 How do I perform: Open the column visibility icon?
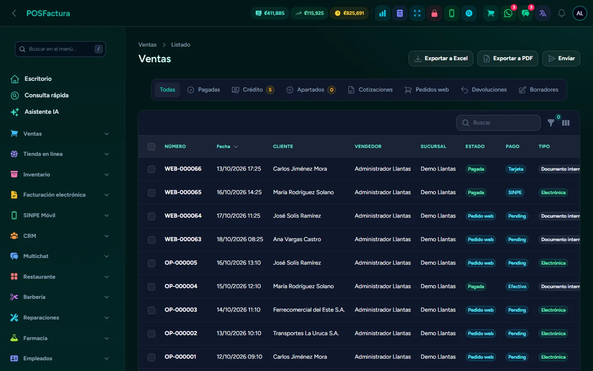(x=566, y=123)
